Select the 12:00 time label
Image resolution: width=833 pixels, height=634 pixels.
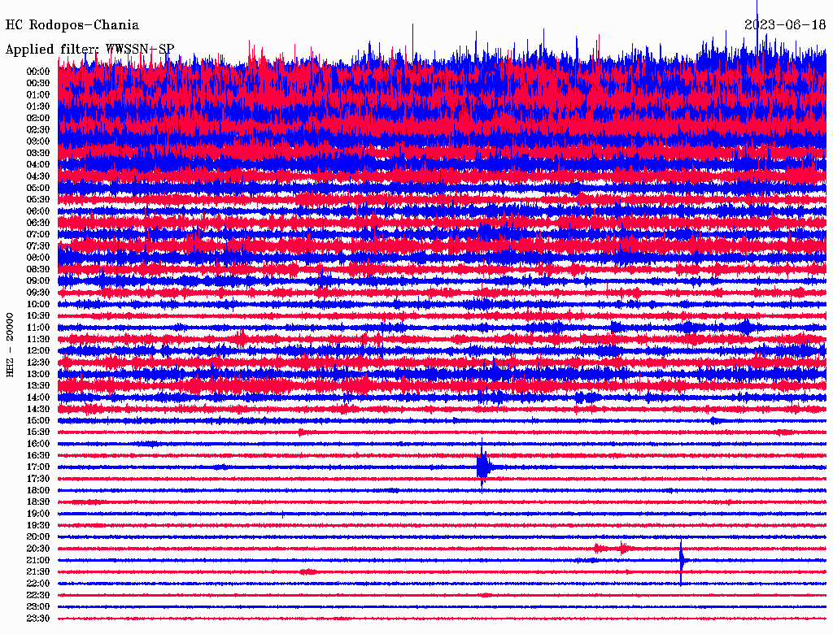point(38,350)
